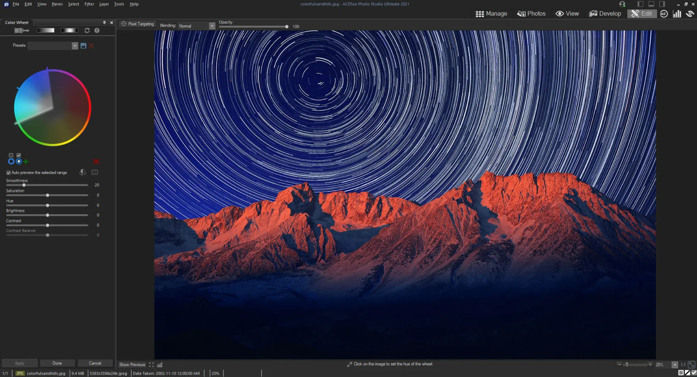The image size is (697, 377).
Task: Open the Dashboard bar chart mode icon
Action: [677, 14]
